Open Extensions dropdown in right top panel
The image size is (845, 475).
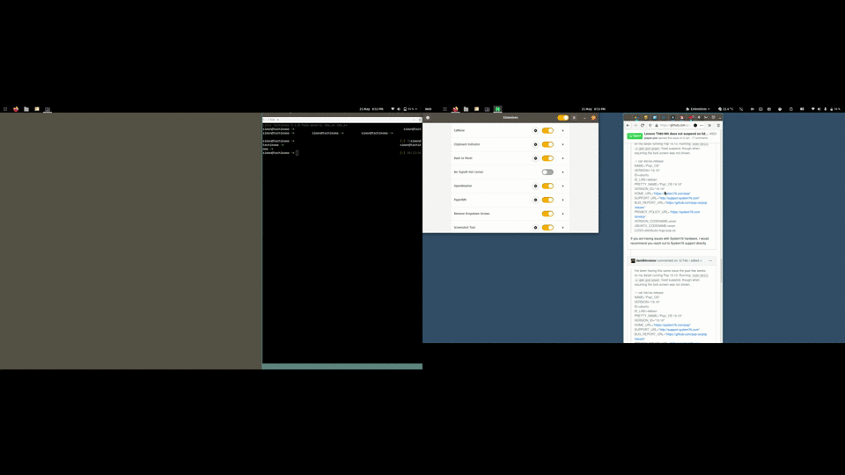click(x=697, y=109)
